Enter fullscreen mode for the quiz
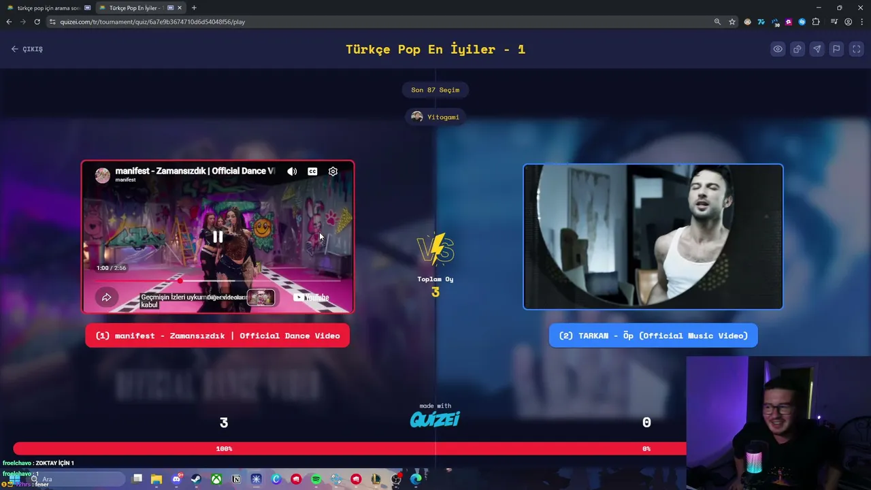This screenshot has width=871, height=490. click(857, 49)
